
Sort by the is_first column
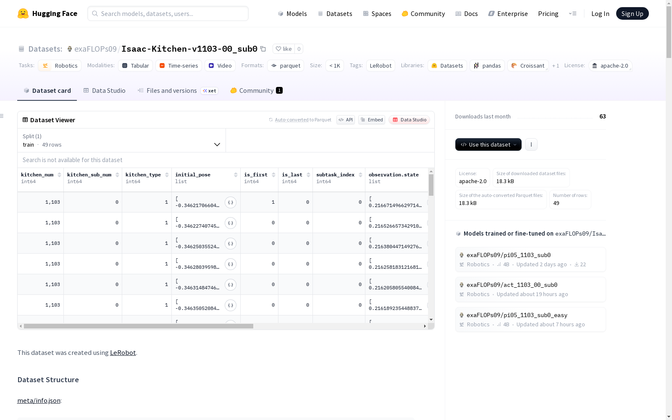273,175
